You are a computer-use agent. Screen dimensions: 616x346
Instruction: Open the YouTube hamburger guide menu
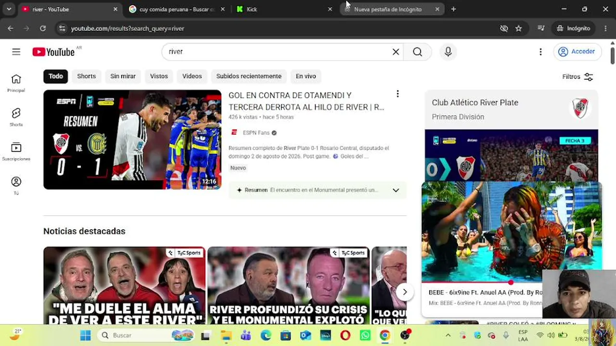click(16, 52)
